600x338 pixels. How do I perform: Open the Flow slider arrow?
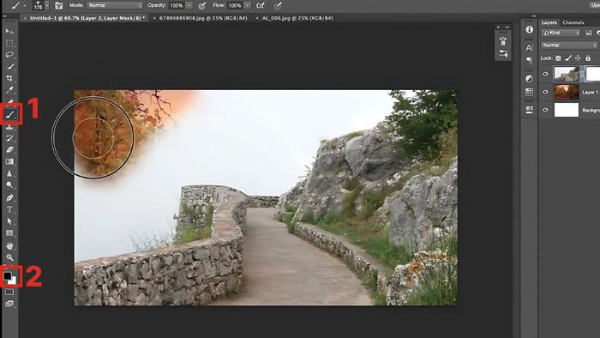point(247,5)
